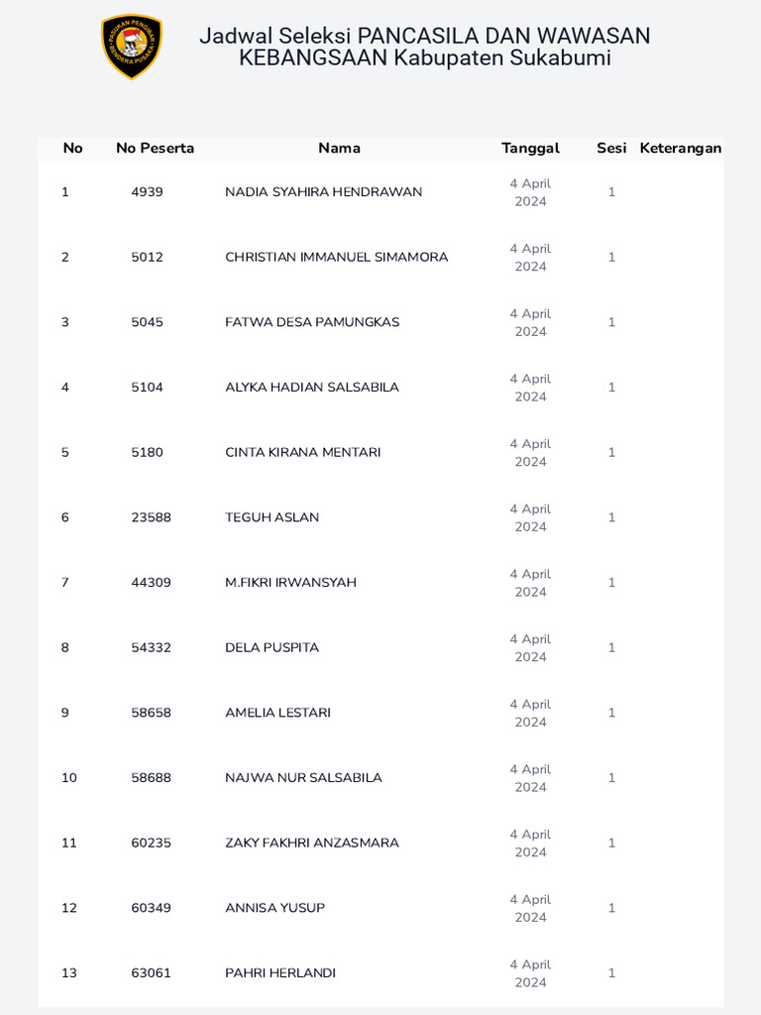The image size is (761, 1015).
Task: Click participant number 58658
Action: click(151, 713)
